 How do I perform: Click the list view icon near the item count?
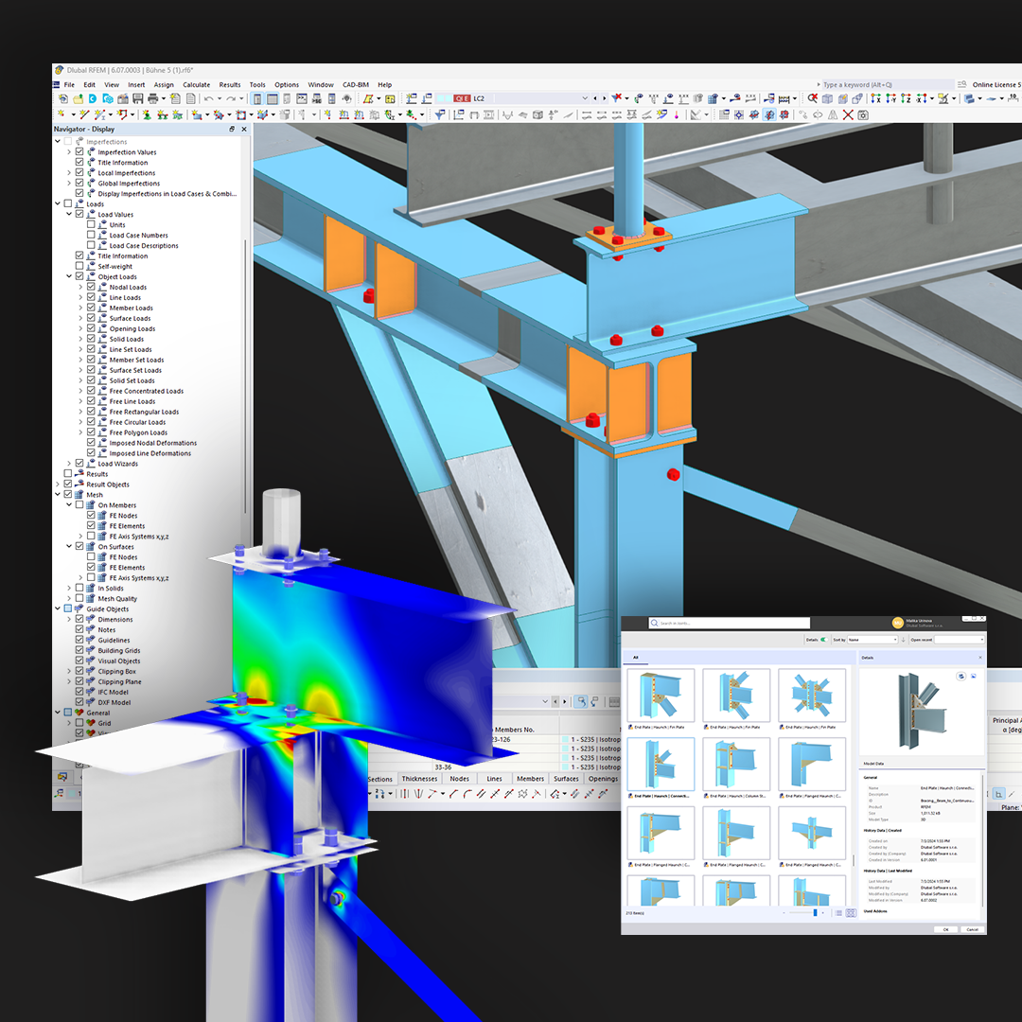tap(839, 911)
